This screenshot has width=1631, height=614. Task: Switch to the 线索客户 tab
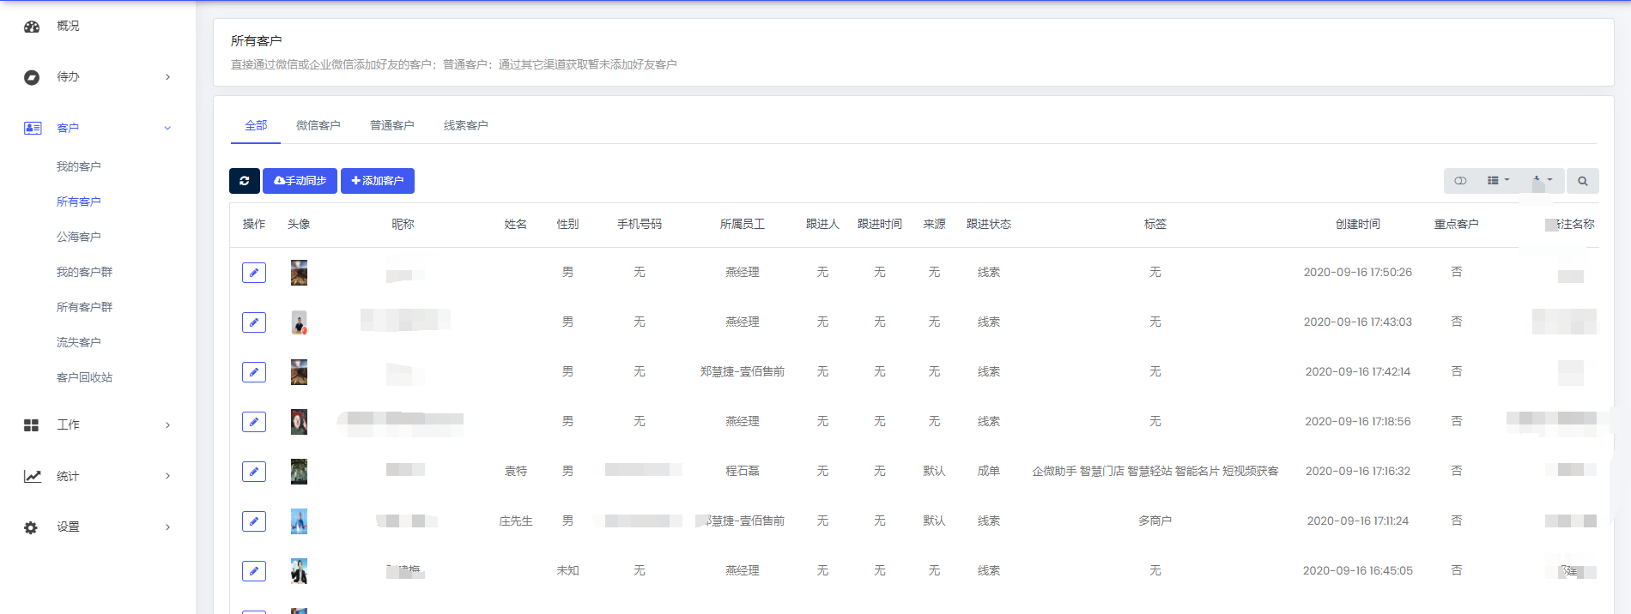(465, 125)
